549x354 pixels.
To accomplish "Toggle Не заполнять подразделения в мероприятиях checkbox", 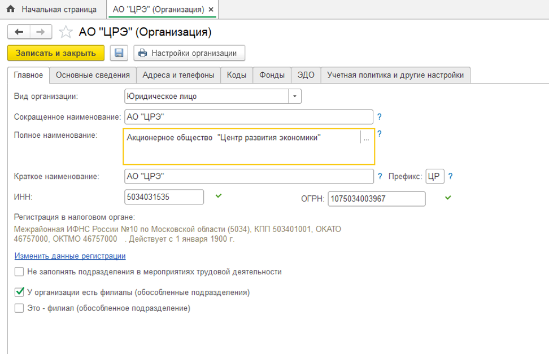I will (x=19, y=272).
